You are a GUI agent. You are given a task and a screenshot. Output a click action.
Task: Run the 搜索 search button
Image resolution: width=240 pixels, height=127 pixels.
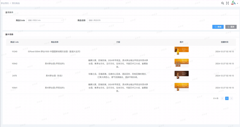[218, 27]
